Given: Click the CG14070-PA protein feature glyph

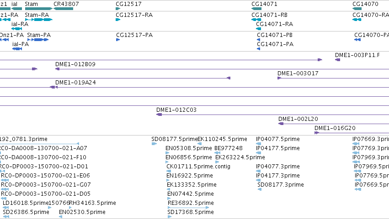Looking at the screenshot, I should pos(357,40).
